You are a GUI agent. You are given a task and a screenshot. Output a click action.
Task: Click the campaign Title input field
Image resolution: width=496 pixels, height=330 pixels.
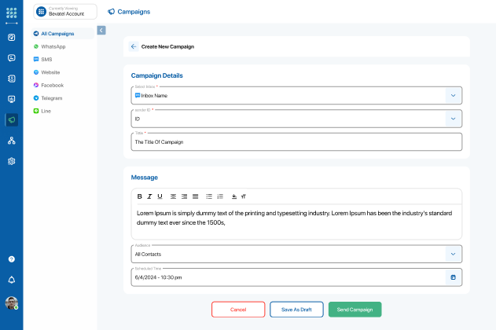click(x=296, y=142)
